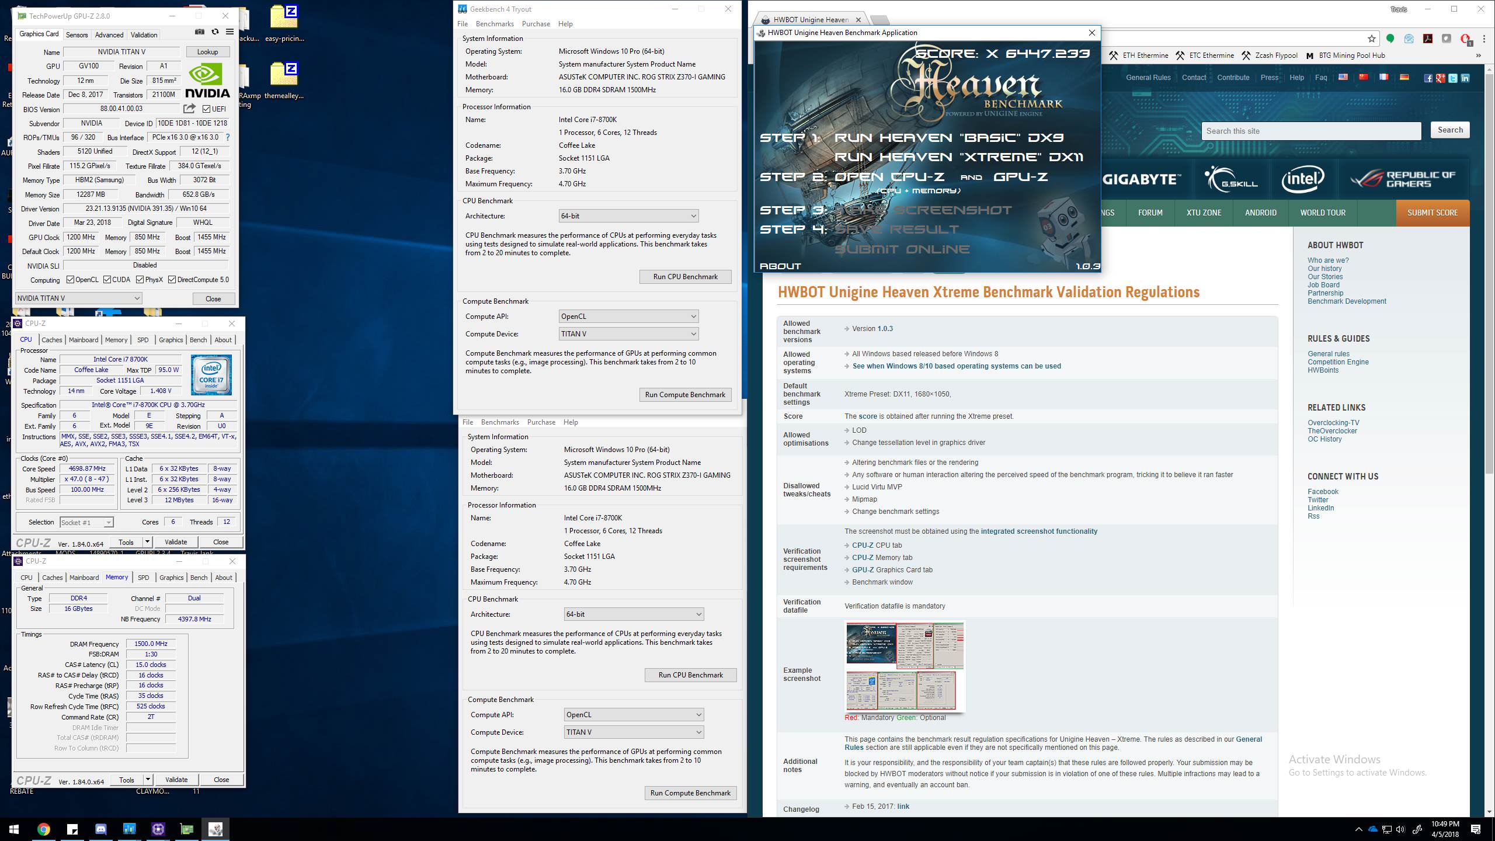Screen dimensions: 1495x841
Task: Open Tools dropdown arrow in upper CPU-Z window
Action: click(147, 542)
